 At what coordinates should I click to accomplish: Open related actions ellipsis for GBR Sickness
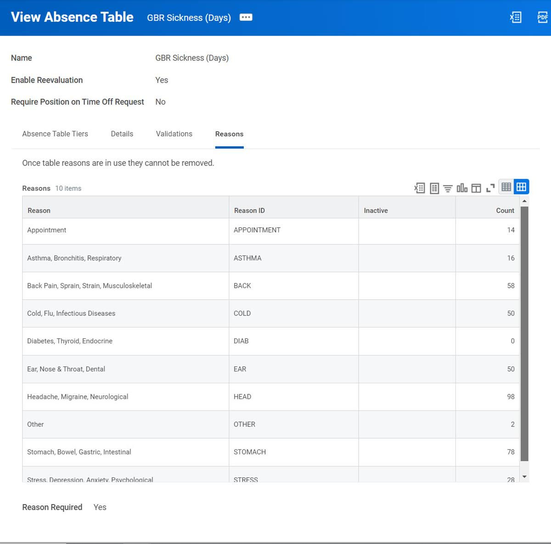pyautogui.click(x=246, y=17)
